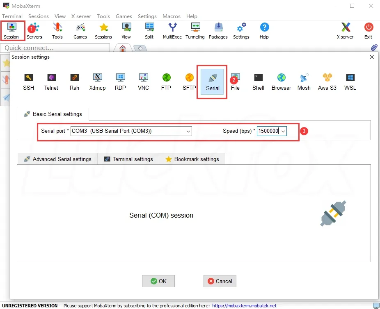
Task: Click the Help question mark icon
Action: [264, 30]
